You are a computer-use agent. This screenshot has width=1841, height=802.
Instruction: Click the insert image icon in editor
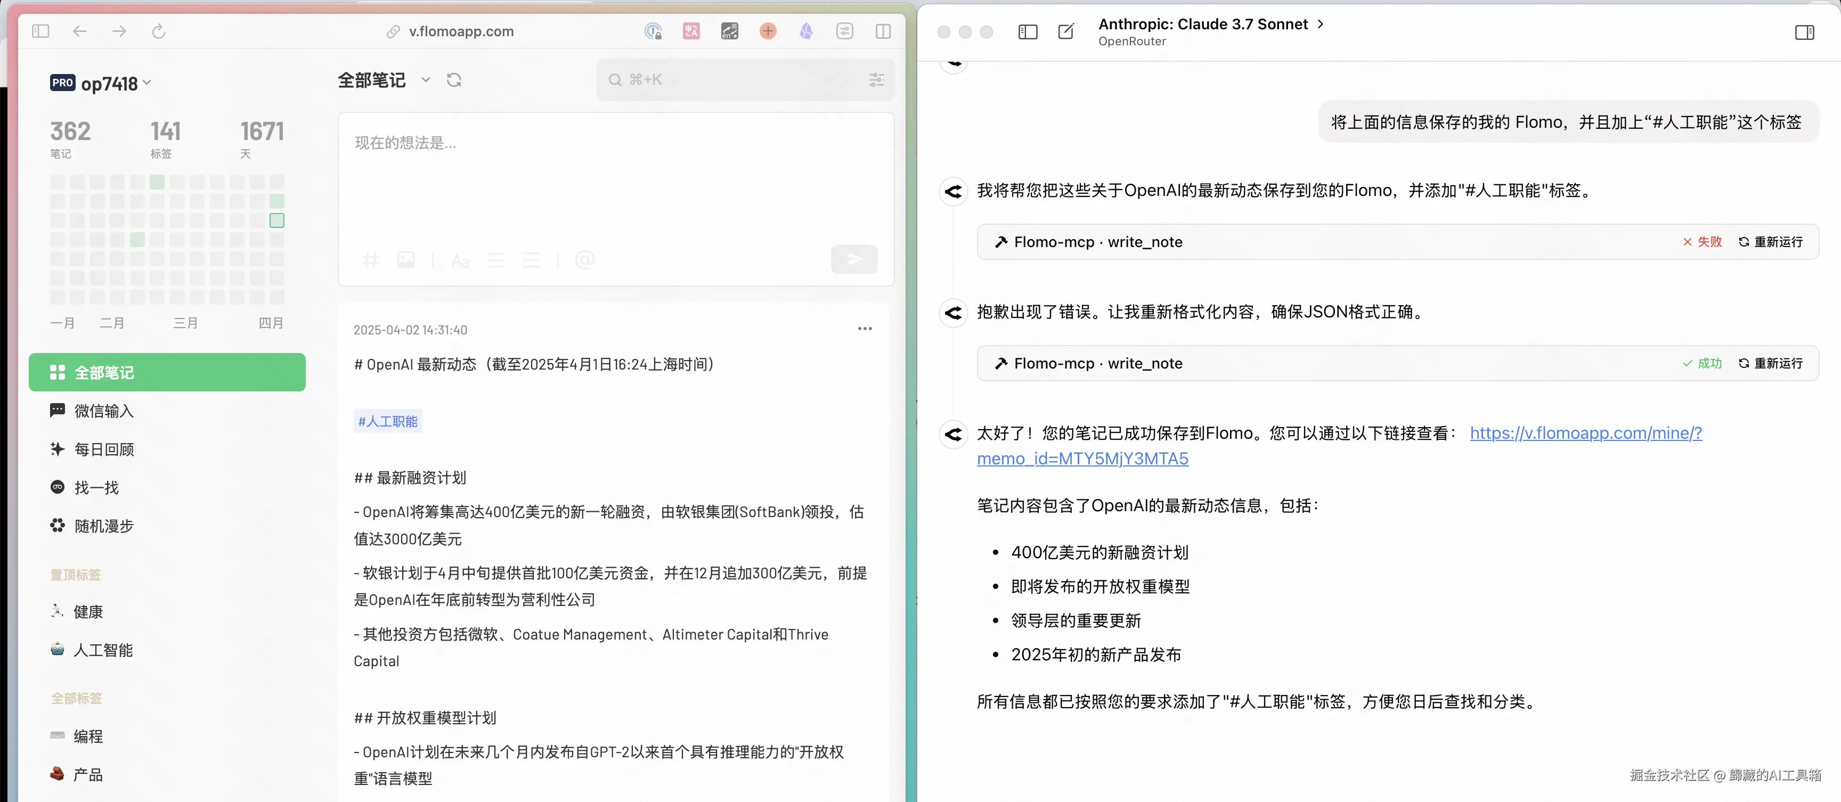(x=406, y=260)
